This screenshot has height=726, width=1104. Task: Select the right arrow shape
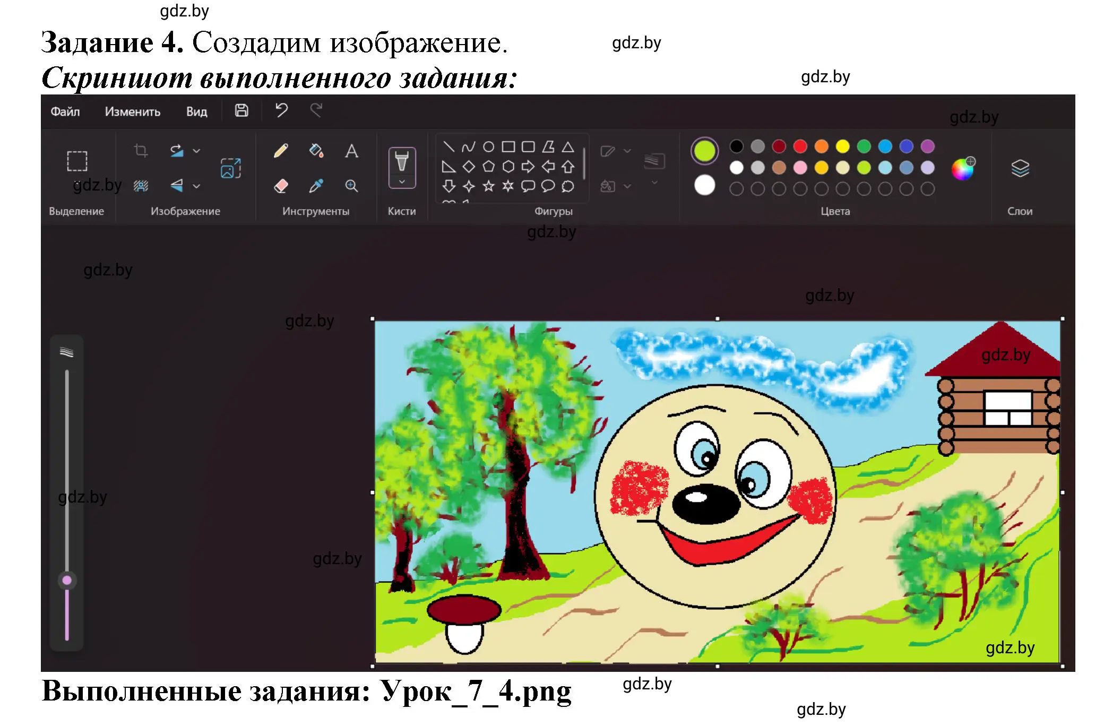point(528,167)
